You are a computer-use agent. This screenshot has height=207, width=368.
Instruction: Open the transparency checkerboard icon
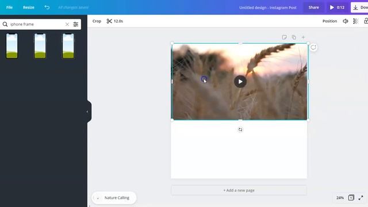coord(355,21)
